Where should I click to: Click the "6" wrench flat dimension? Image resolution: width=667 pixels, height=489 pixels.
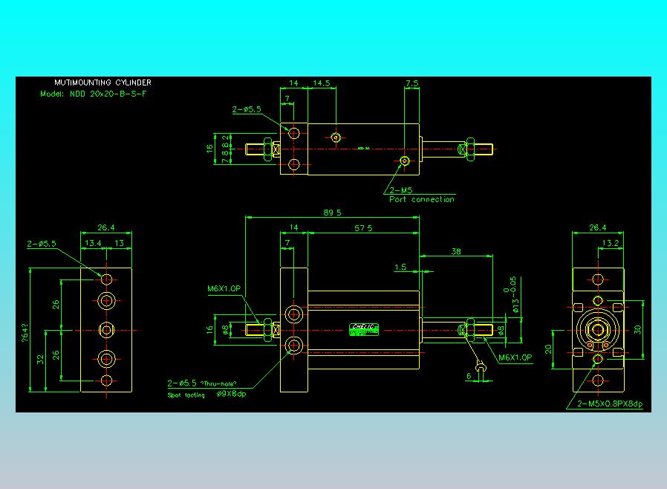[469, 376]
